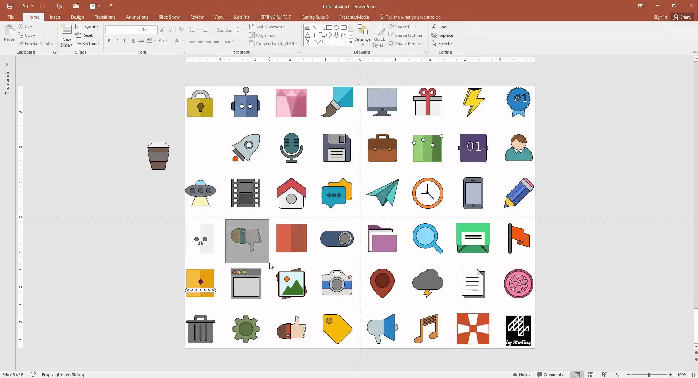Switch to the Animations tab
The width and height of the screenshot is (698, 378).
[137, 17]
